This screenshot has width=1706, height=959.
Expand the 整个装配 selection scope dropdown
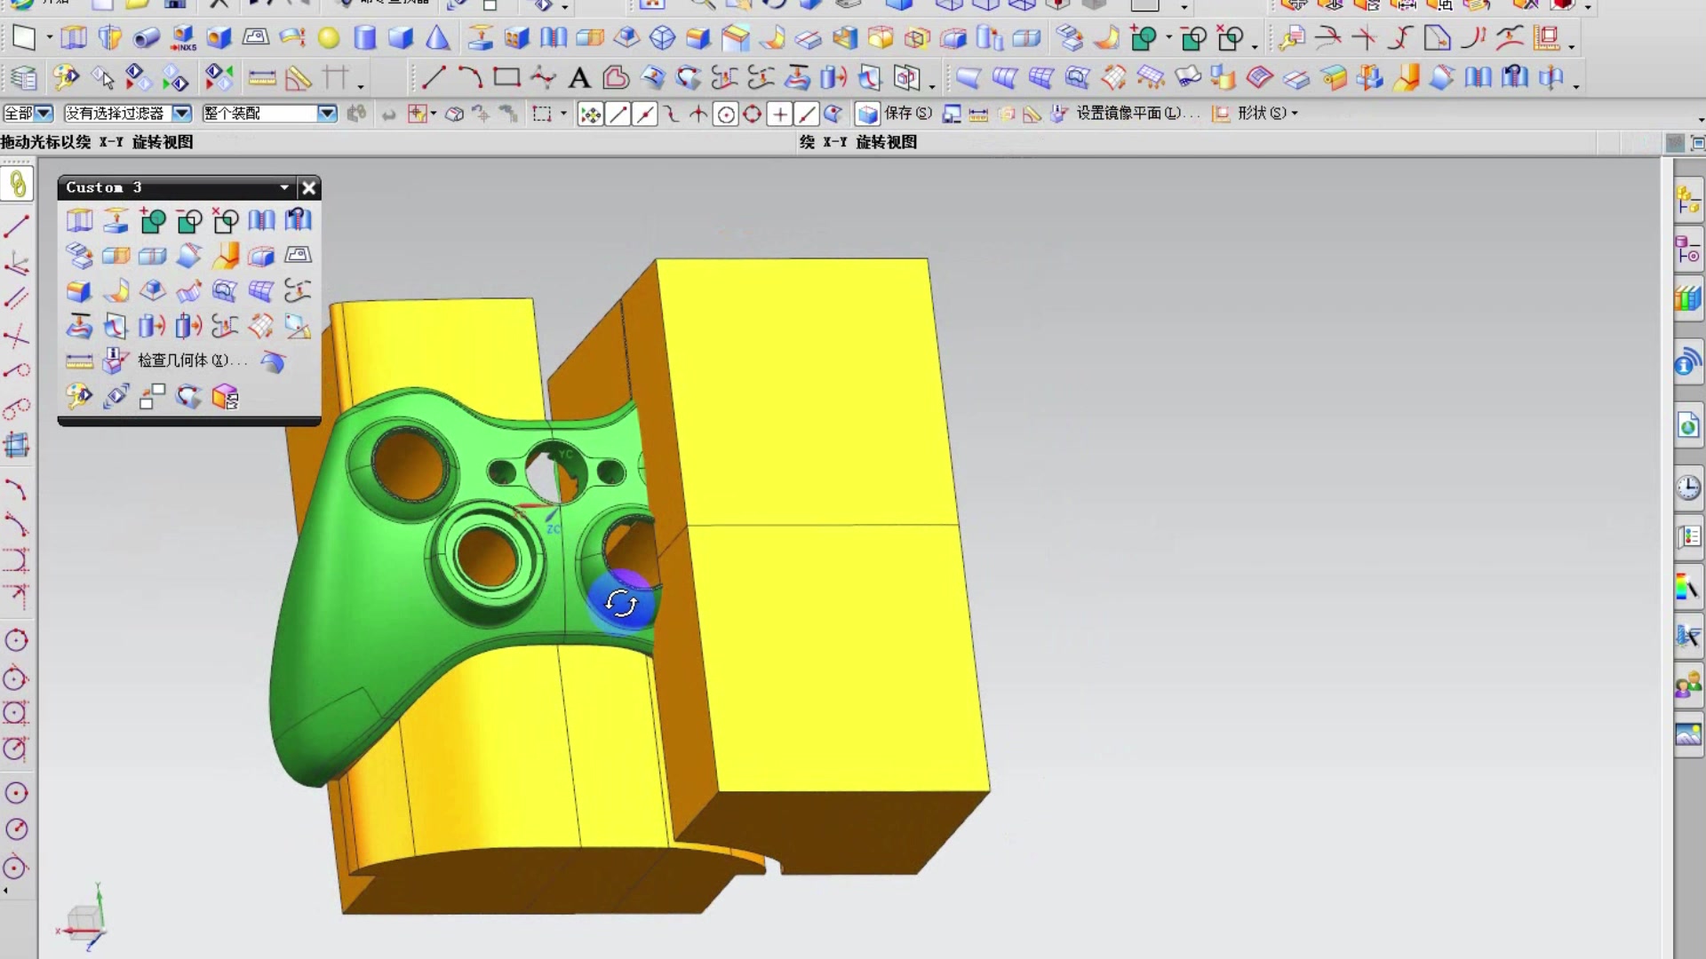(x=327, y=114)
